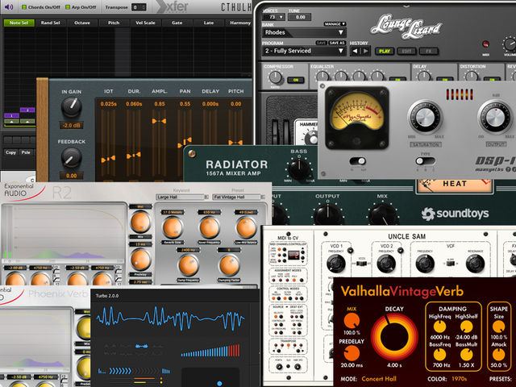Open the Voices dropdown in Lounge Lizard

pos(273,17)
